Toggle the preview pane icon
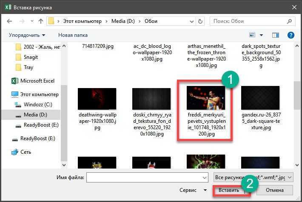Viewport: 302px width, 202px height. (x=276, y=35)
